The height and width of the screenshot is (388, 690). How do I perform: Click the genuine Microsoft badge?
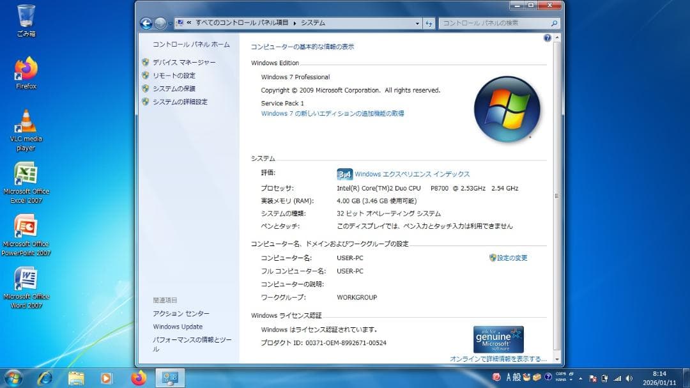click(x=498, y=338)
